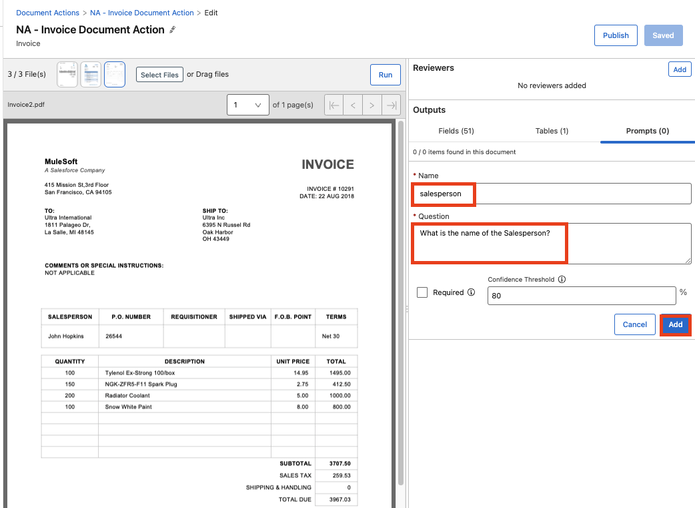Click the 'NGK-ZFR5-F11 Spark Plug' description

(x=141, y=385)
